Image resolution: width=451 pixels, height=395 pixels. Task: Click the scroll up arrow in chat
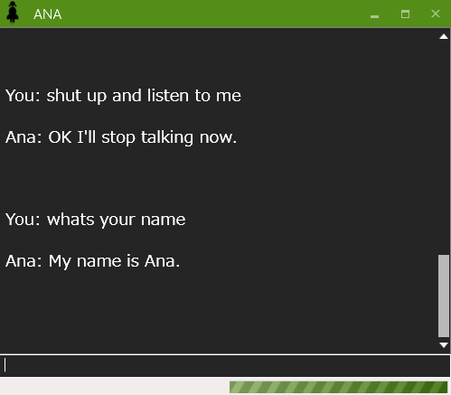[444, 37]
